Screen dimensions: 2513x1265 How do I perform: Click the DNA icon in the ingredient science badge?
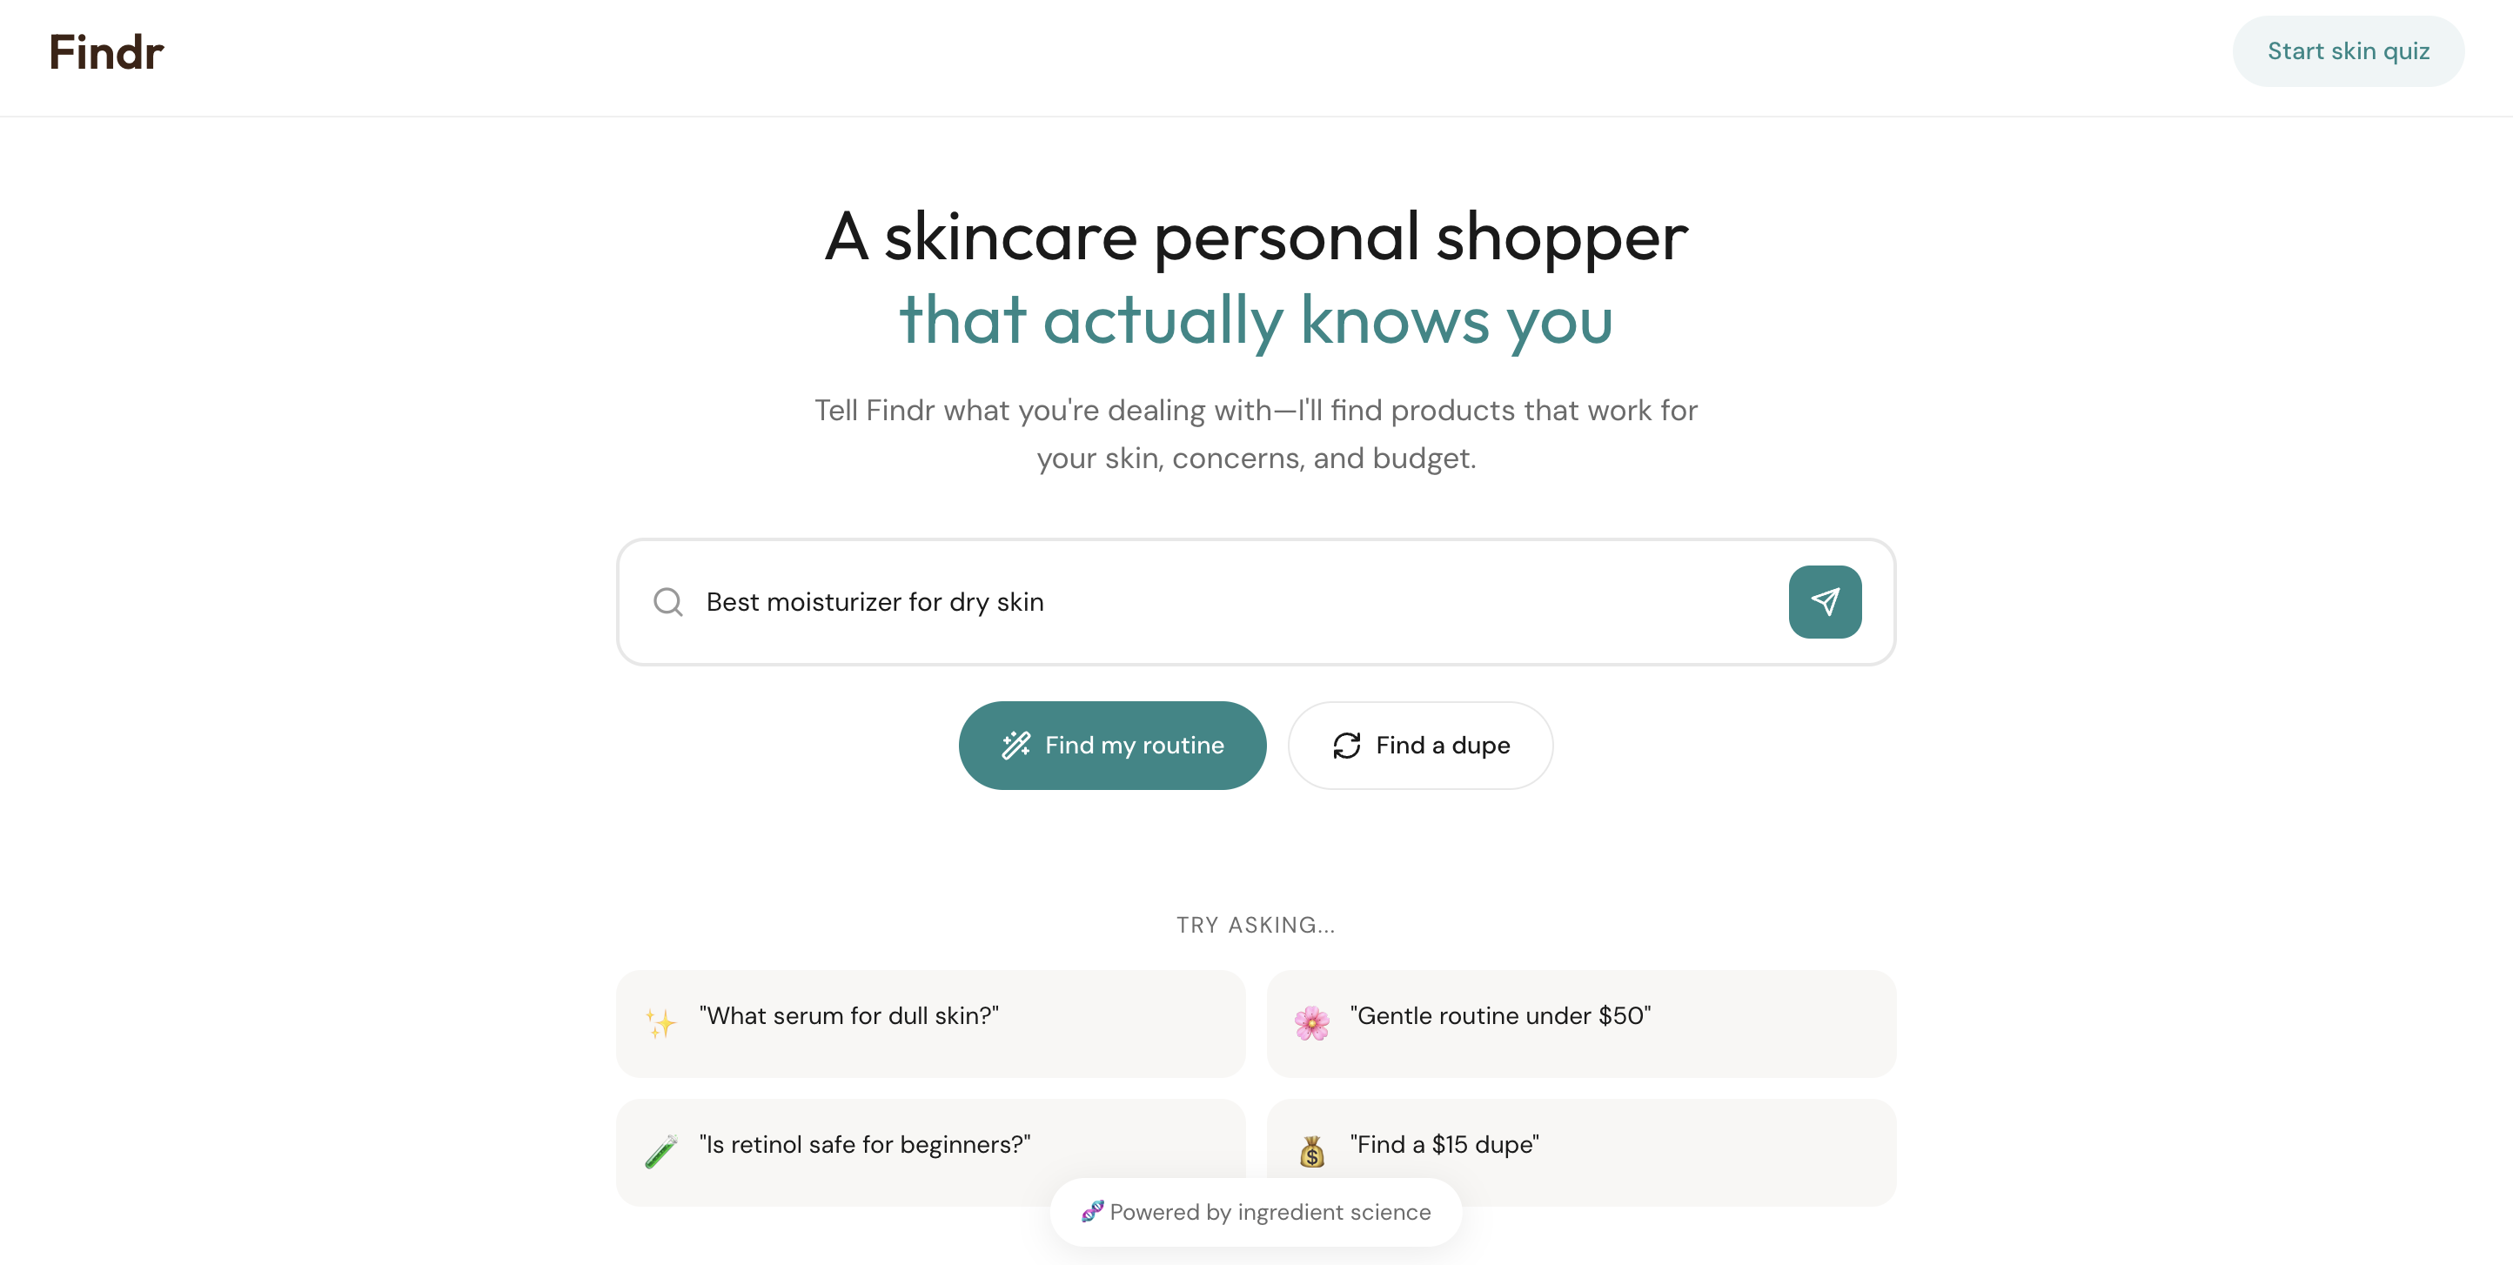[1095, 1211]
